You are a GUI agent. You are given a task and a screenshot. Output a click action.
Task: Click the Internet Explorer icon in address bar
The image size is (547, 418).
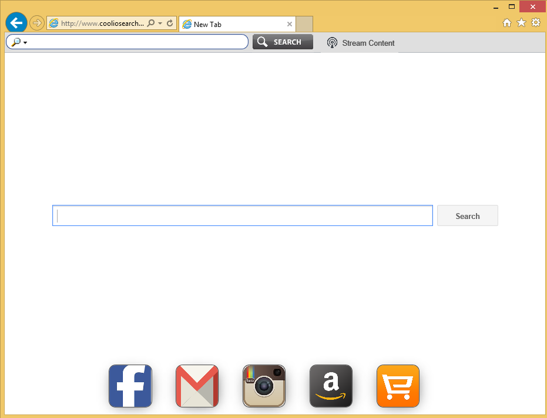click(53, 23)
